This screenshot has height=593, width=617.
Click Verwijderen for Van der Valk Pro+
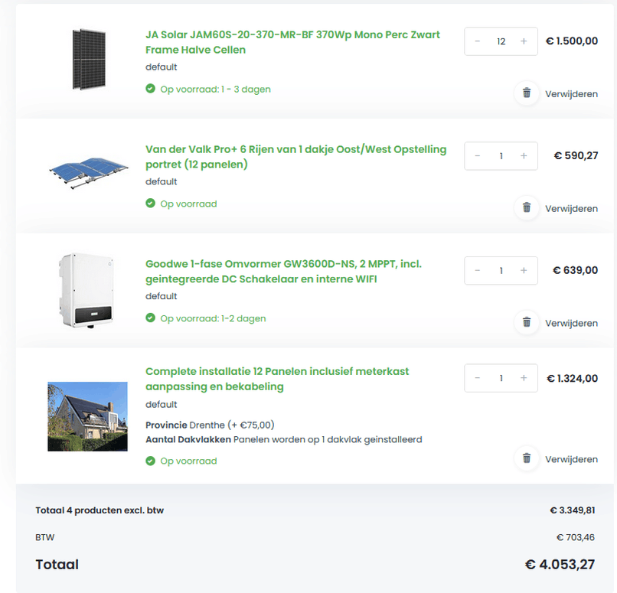coord(570,208)
